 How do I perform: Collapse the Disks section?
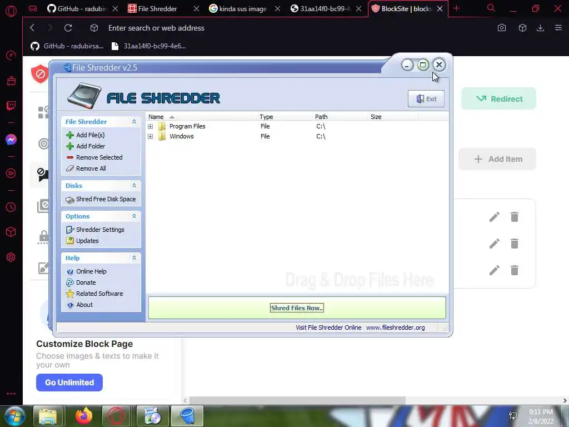coord(134,186)
